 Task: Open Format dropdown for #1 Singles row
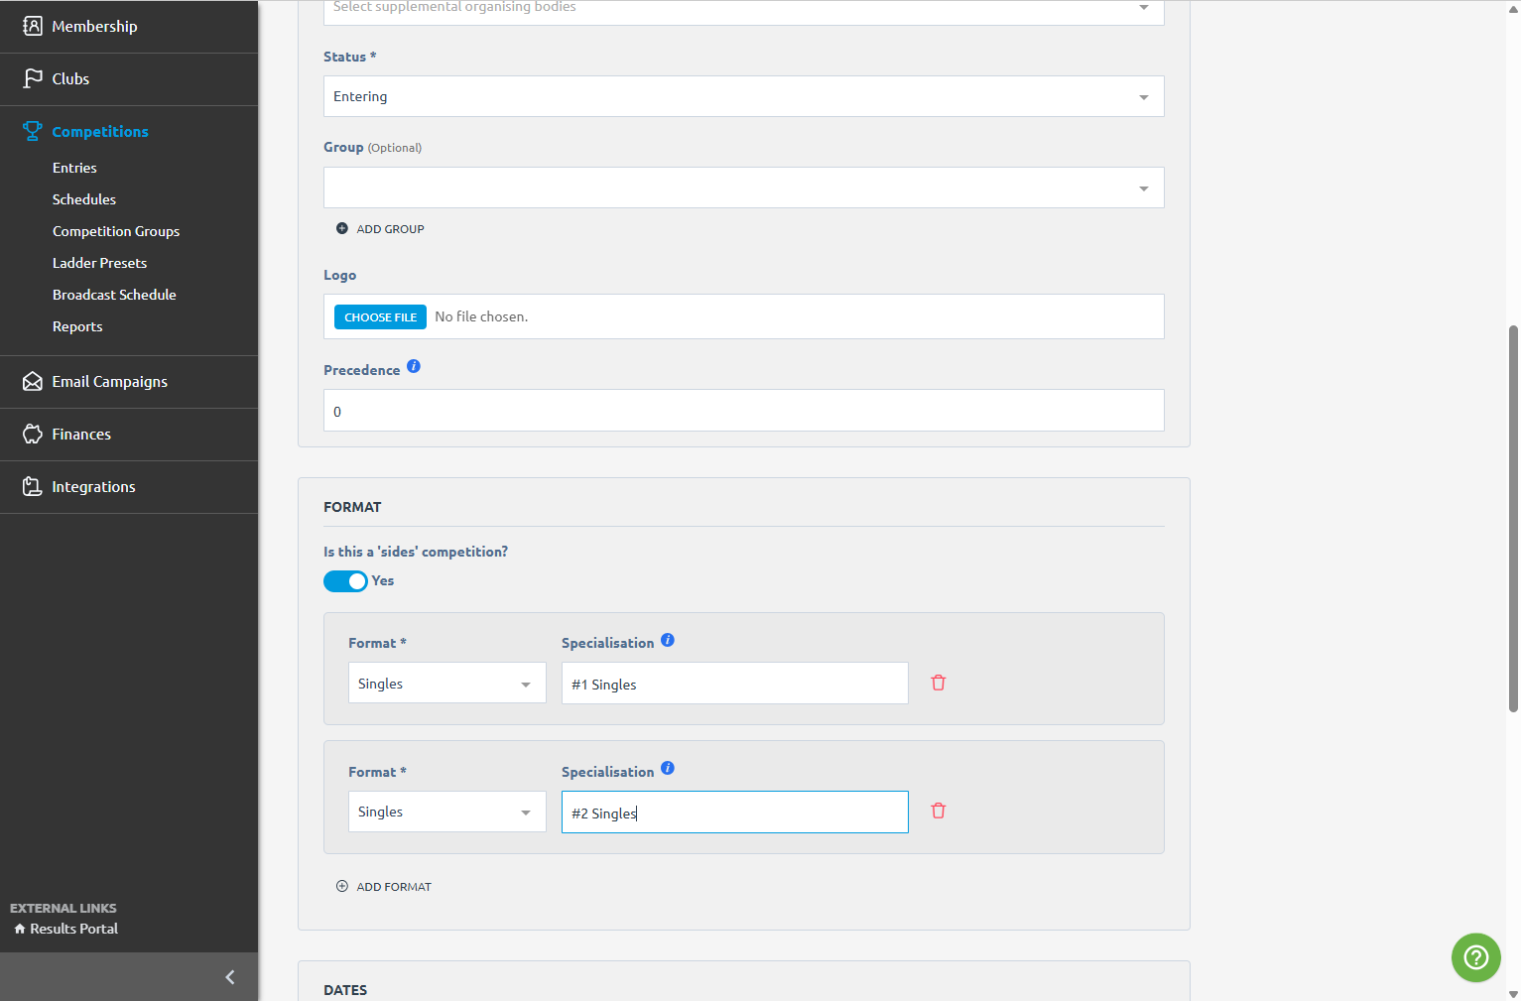click(447, 683)
